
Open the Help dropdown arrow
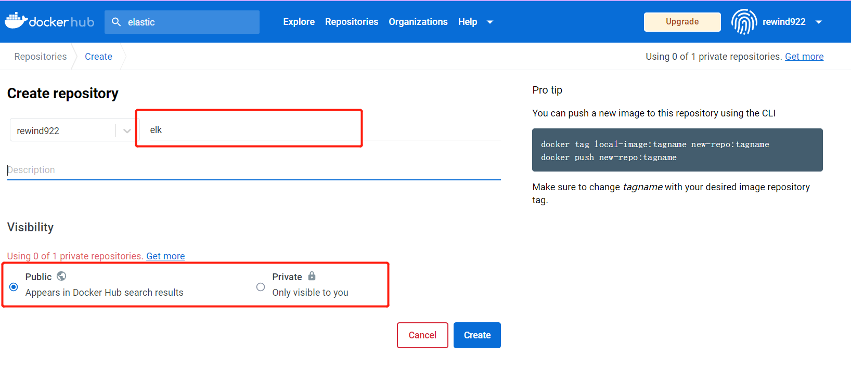489,22
